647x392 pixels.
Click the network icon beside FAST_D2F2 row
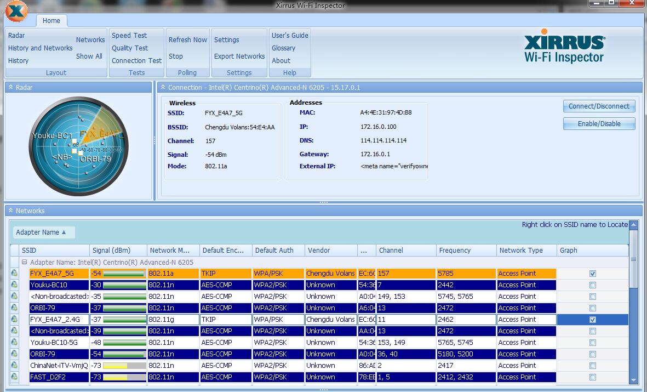(x=15, y=377)
